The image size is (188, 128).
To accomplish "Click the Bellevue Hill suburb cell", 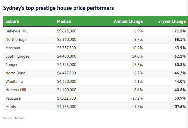I will (x=16, y=31).
